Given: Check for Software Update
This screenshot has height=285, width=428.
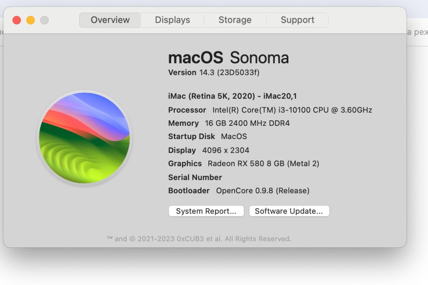Looking at the screenshot, I should [289, 211].
